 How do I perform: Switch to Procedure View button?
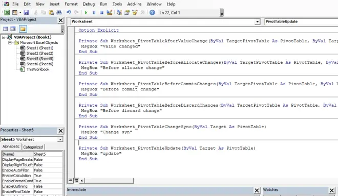pyautogui.click(x=71, y=180)
